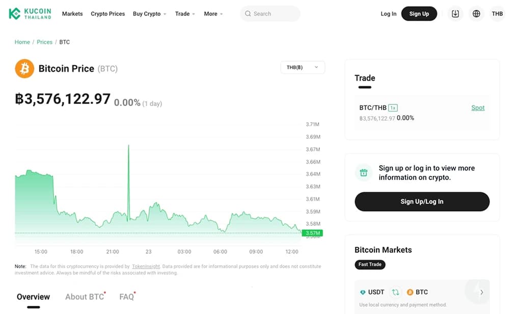Screen dimensions: 514x314
Task: Open the THB(฿) currency dropdown
Action: coord(303,67)
